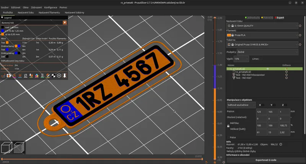This screenshot has height=164, width=306.
Task: Switch to Podložka tab
Action: coord(8,13)
